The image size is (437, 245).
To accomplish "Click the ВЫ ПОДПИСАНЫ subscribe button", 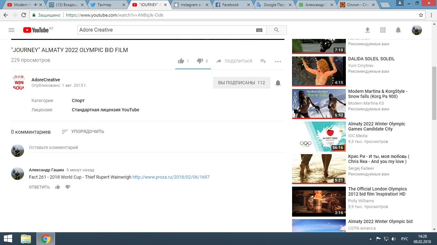I will click(242, 83).
